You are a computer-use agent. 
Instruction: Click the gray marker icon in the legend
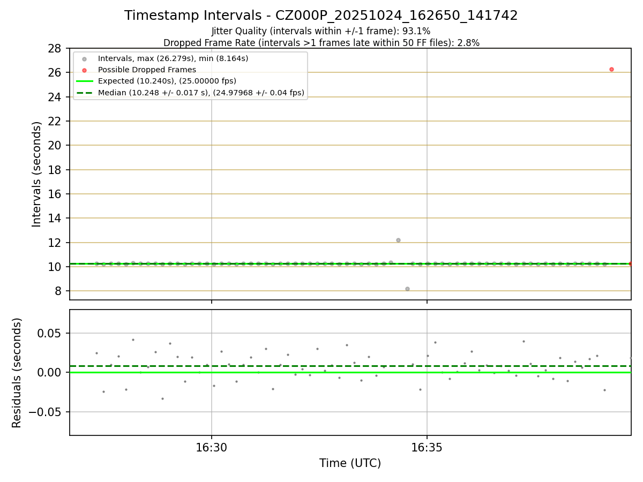click(x=84, y=59)
